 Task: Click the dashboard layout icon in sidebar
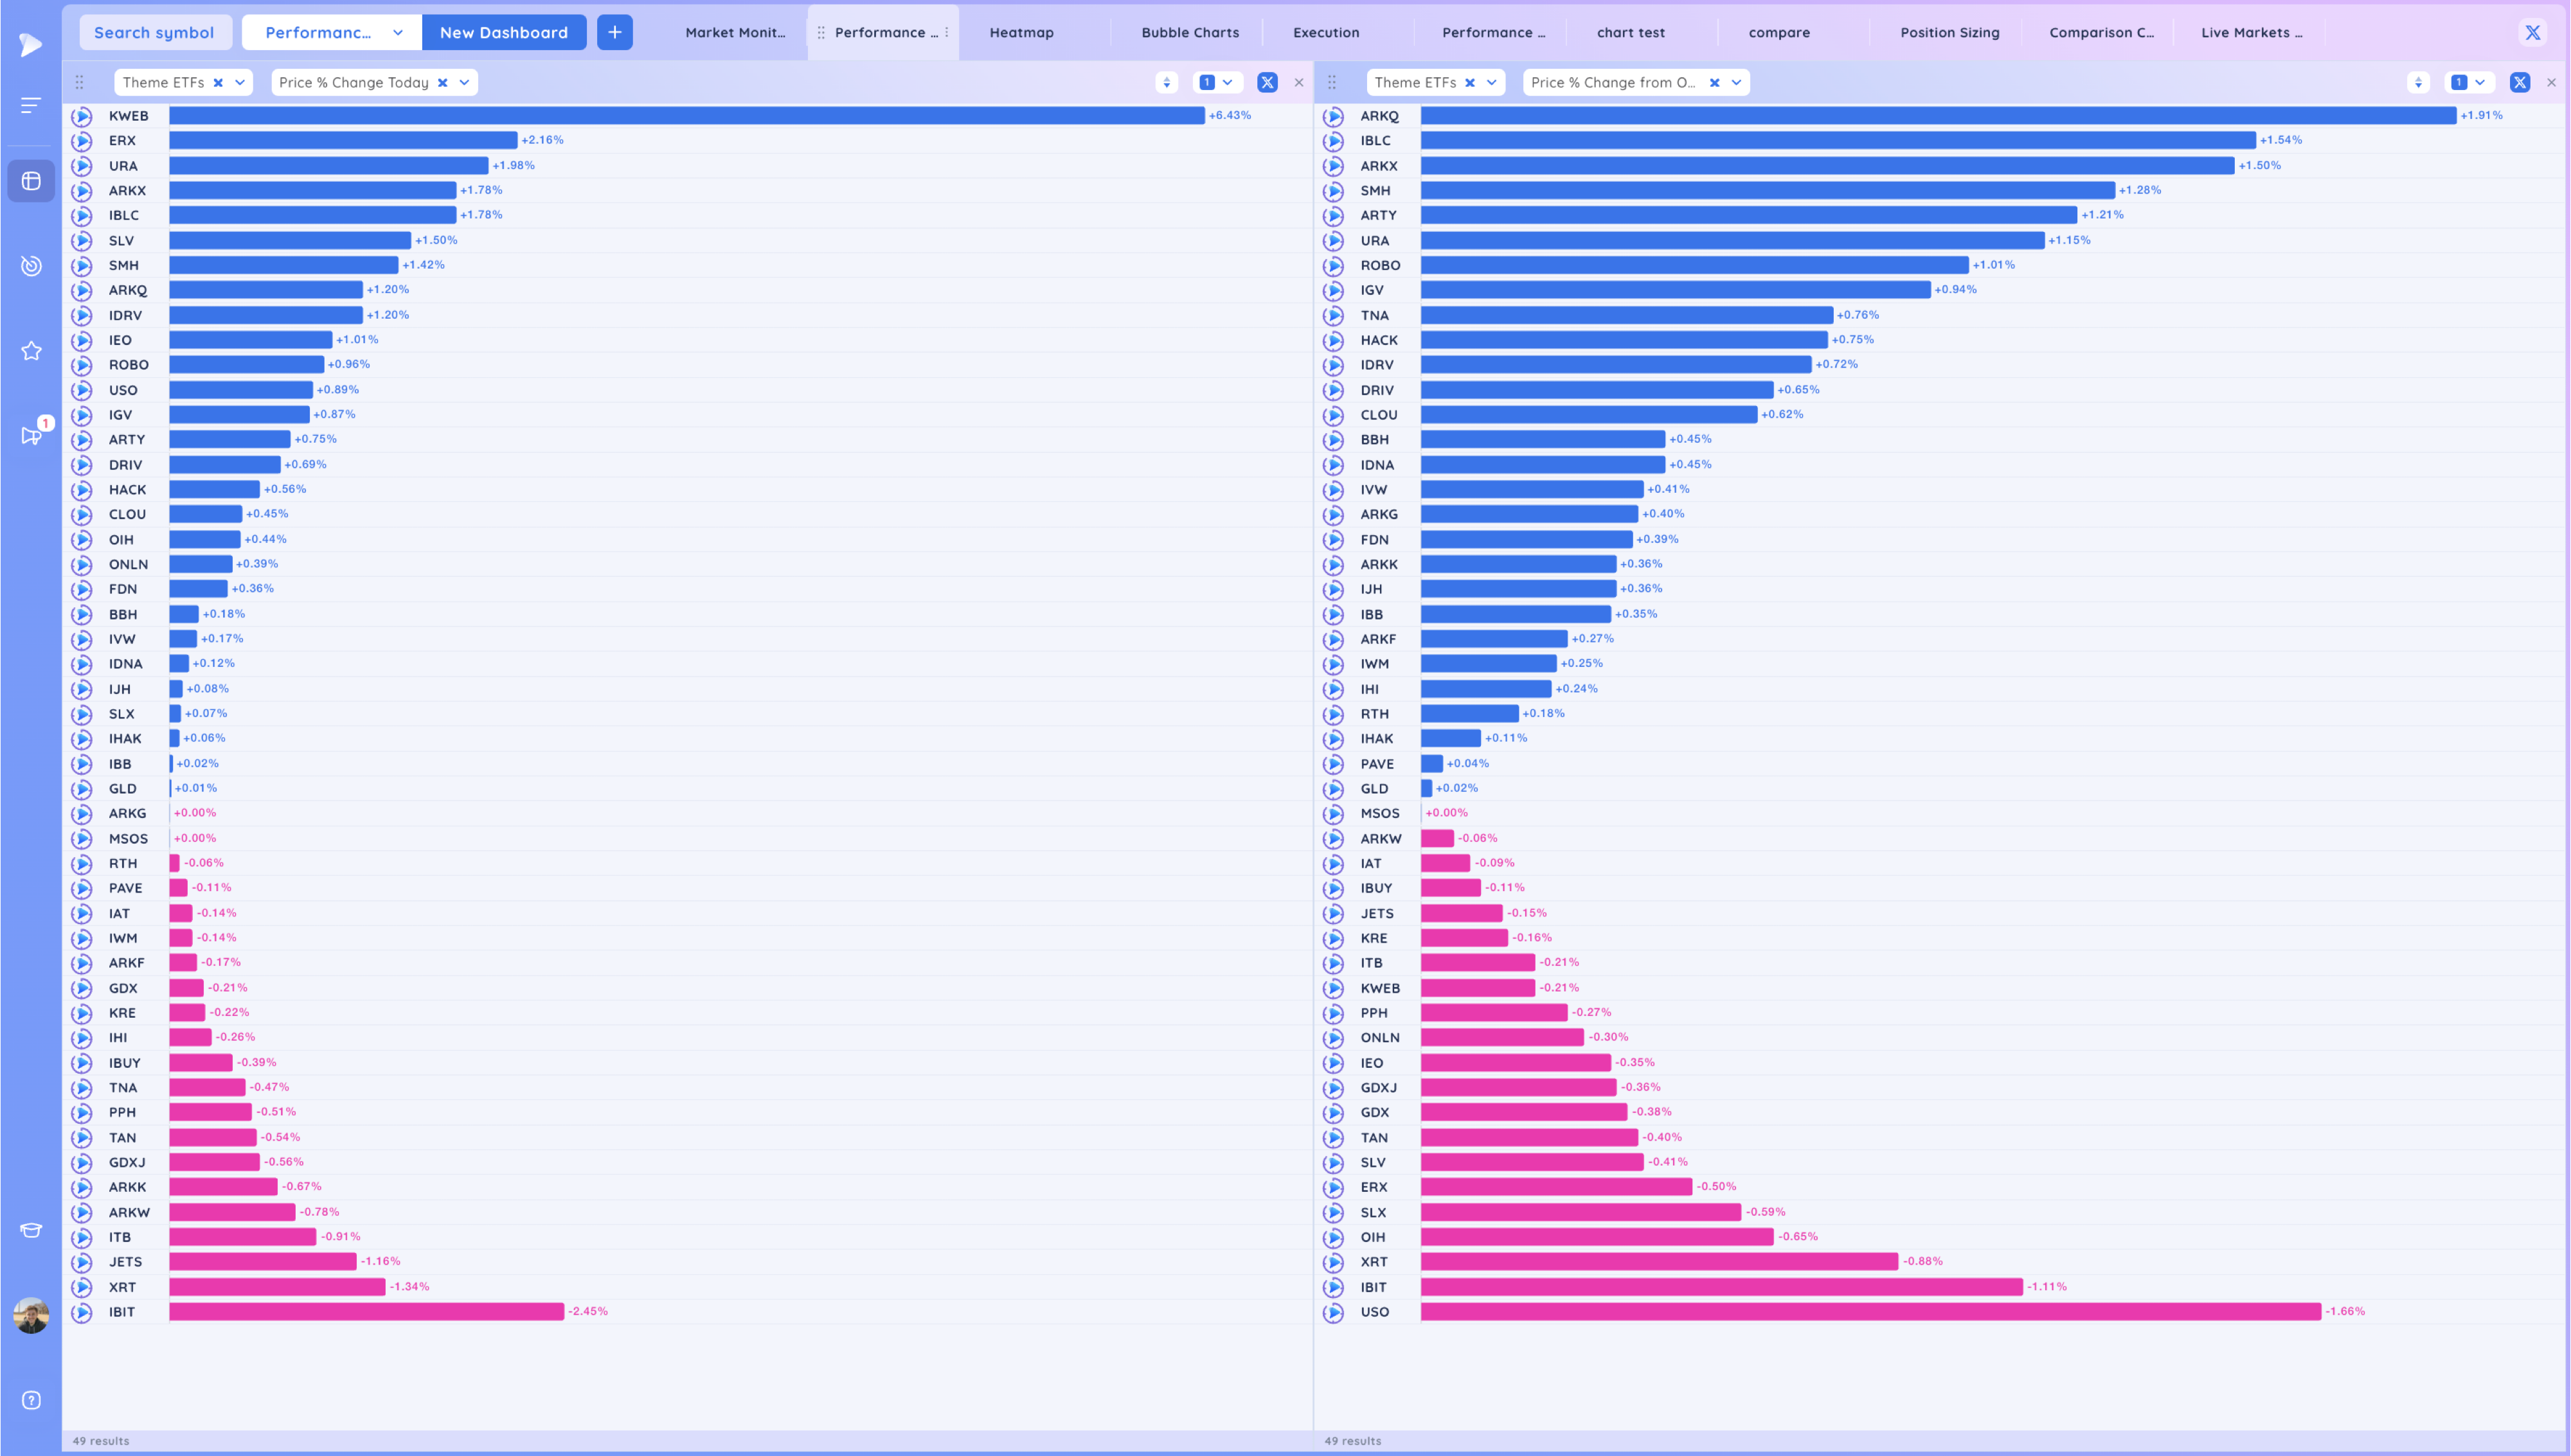tap(31, 181)
